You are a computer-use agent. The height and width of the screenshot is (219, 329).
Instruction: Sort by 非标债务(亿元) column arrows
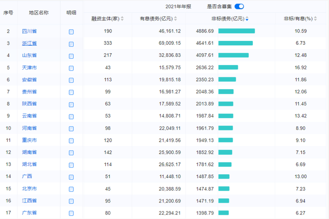247,19
